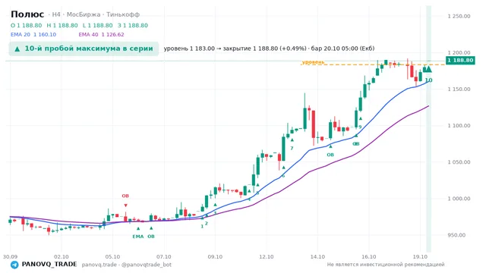
Task: Click the tall red candle near 14.10
Action: coord(314,124)
